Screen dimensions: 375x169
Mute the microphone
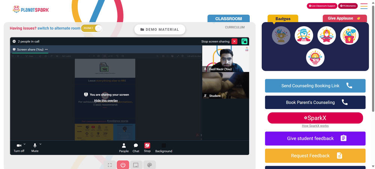(x=34, y=148)
